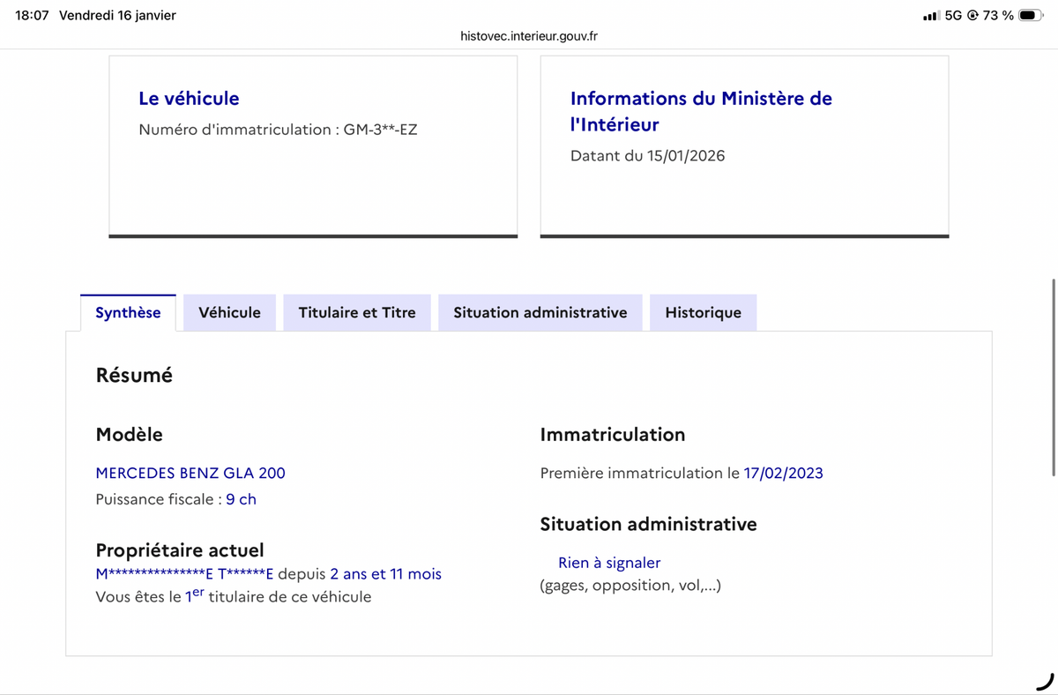Viewport: 1058px width, 695px height.
Task: Tap the battery icon in status bar
Action: [1031, 15]
